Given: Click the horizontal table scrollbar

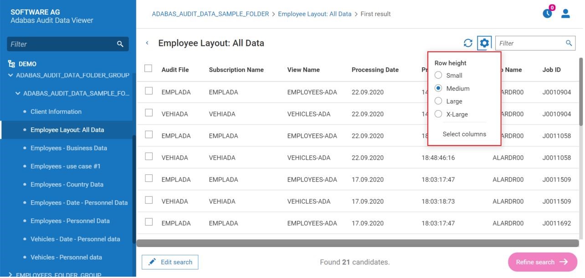Looking at the screenshot, I should tap(358, 243).
